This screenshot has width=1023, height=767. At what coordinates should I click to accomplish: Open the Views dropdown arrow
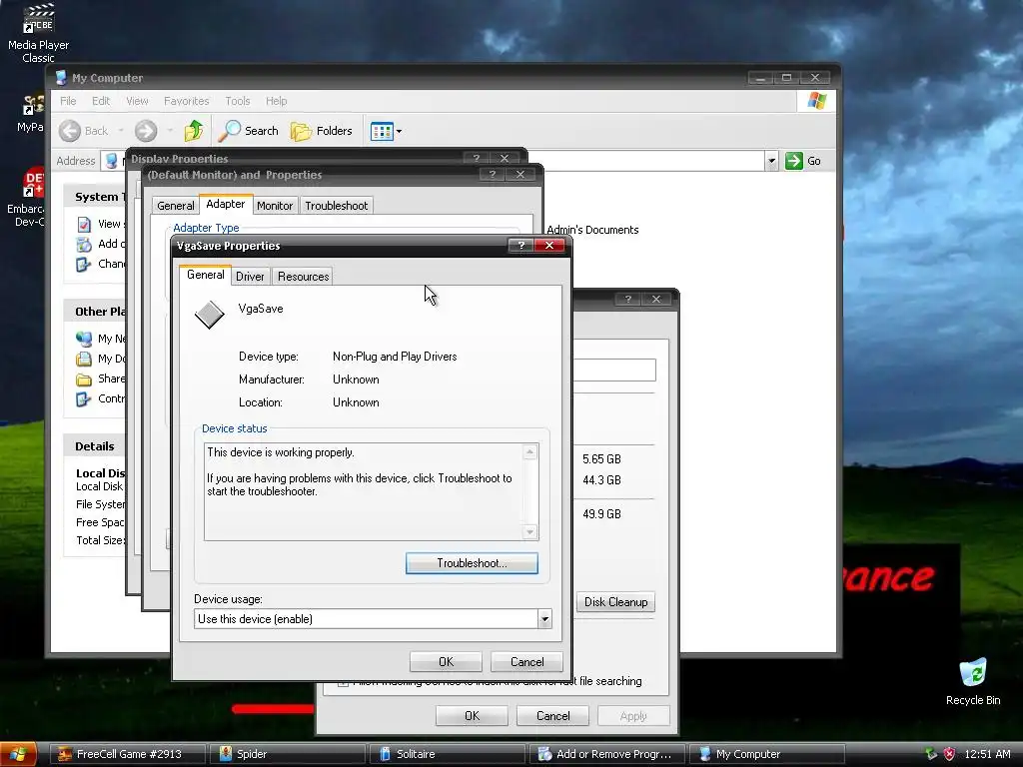click(400, 131)
